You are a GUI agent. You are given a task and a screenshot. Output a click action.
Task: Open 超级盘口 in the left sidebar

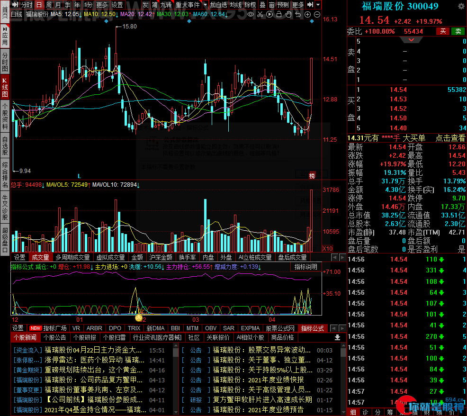point(5,240)
